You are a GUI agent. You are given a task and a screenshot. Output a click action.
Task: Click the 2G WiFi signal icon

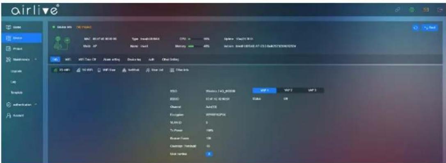pyautogui.click(x=56, y=70)
